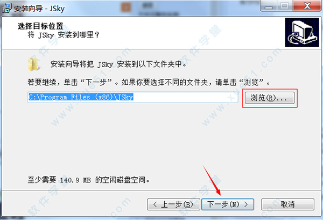Viewport: 323px width, 220px height.
Task: Click the highlighted C:\Program Files (x86)\JSky text
Action: tap(81, 97)
